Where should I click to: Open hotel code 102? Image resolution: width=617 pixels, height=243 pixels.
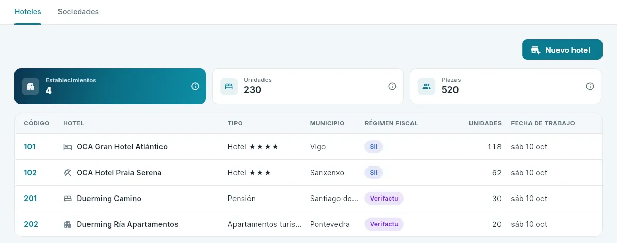[31, 173]
